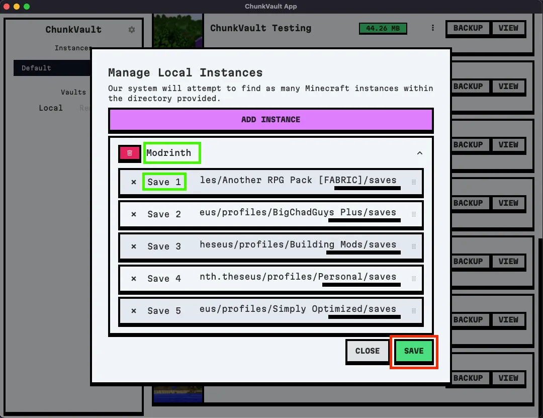The height and width of the screenshot is (418, 543).
Task: Delete the Modrinth instance via trash icon
Action: coord(129,153)
